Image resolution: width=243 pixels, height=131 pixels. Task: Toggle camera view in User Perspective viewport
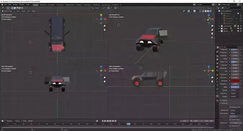tap(212, 34)
